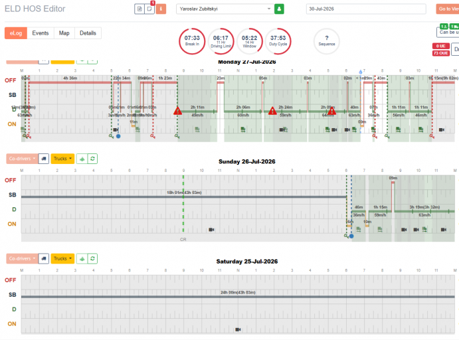The width and height of the screenshot is (459, 340).
Task: Click the blue droplet marker above Monday graph
Action: 360,72
